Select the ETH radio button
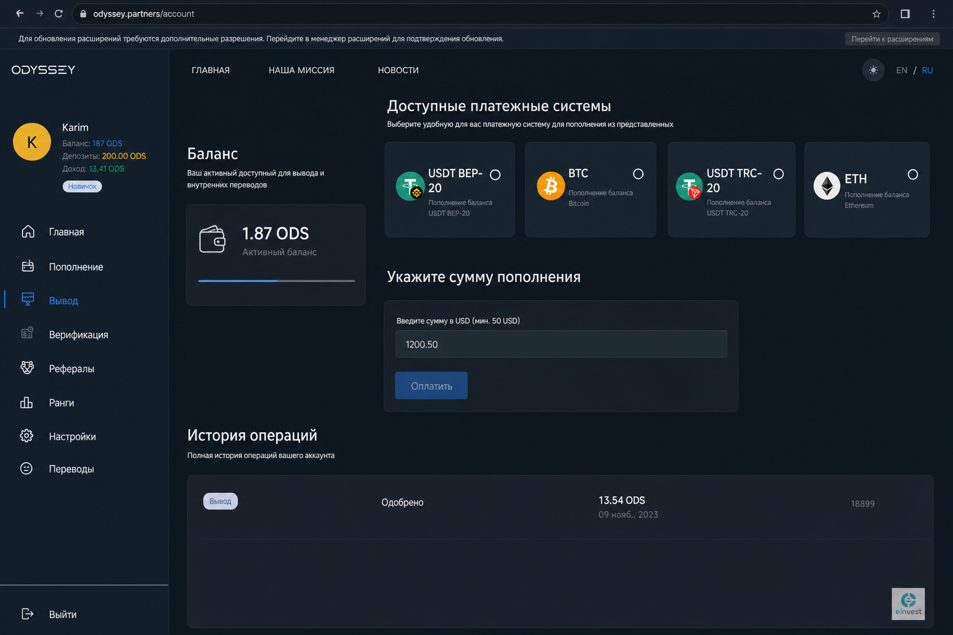Image resolution: width=953 pixels, height=635 pixels. pos(913,175)
